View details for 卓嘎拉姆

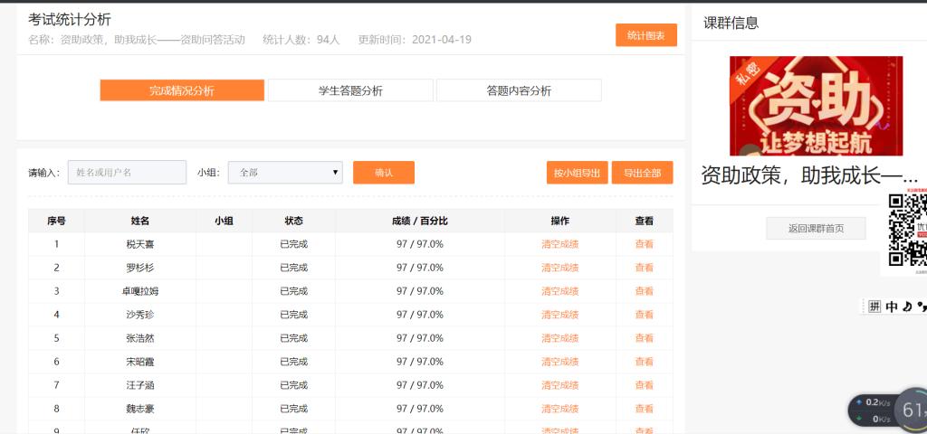(x=644, y=291)
